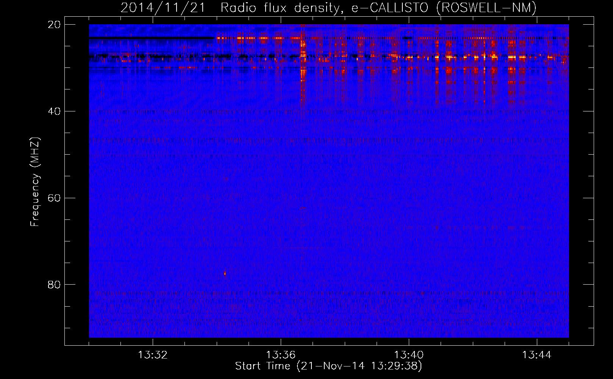Click the 13:36 time tick label
The height and width of the screenshot is (379, 613).
coord(281,355)
